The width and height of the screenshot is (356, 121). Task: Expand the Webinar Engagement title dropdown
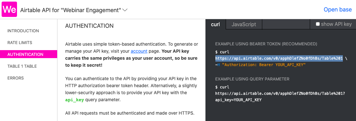point(125,10)
